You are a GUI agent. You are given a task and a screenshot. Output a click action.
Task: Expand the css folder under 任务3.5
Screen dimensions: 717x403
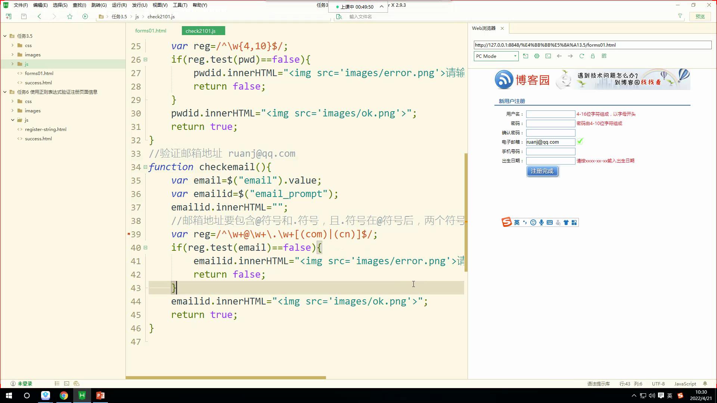(13, 45)
